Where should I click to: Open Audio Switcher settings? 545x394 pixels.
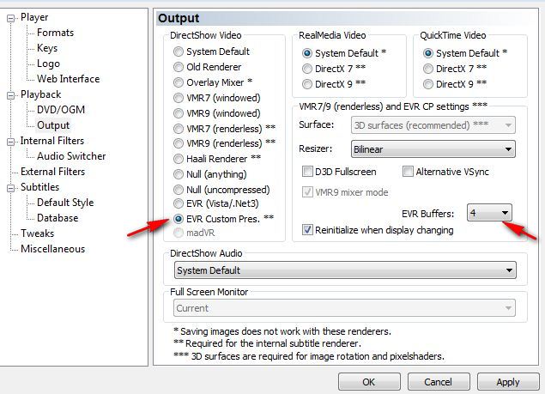click(71, 155)
